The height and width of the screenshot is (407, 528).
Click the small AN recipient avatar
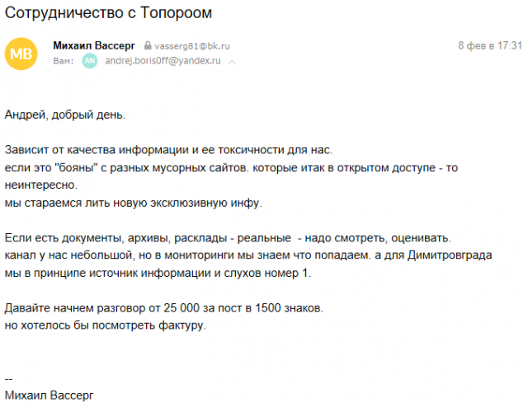(x=90, y=62)
